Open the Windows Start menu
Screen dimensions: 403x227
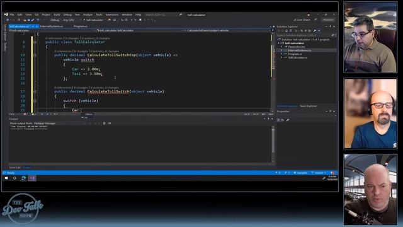pyautogui.click(x=6, y=178)
